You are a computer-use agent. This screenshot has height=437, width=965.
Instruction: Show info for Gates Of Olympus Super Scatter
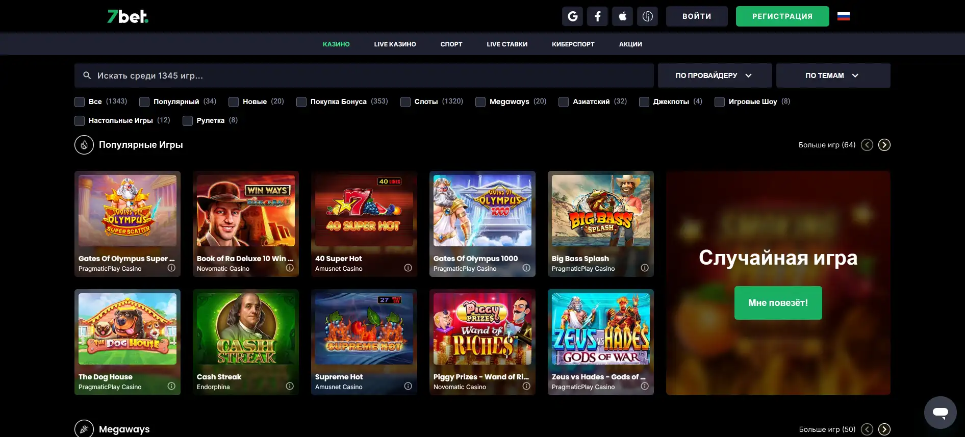coord(171,268)
